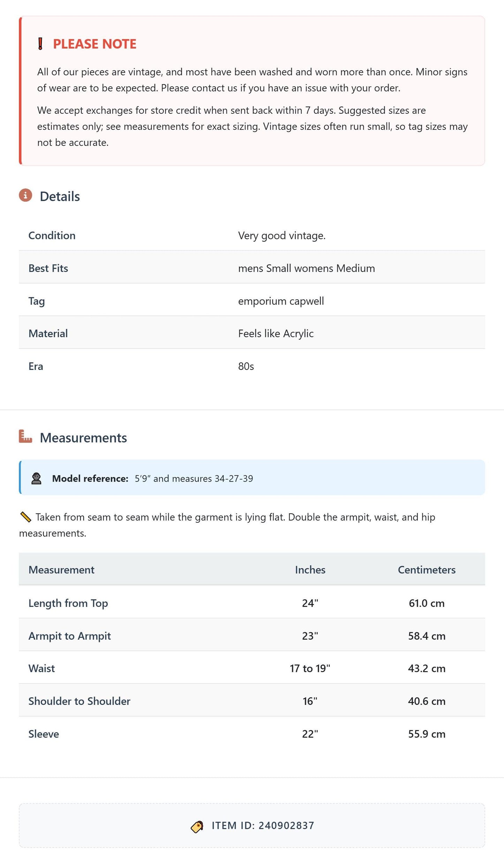Click the red exclamation mark icon
The width and height of the screenshot is (504, 864).
tap(40, 44)
